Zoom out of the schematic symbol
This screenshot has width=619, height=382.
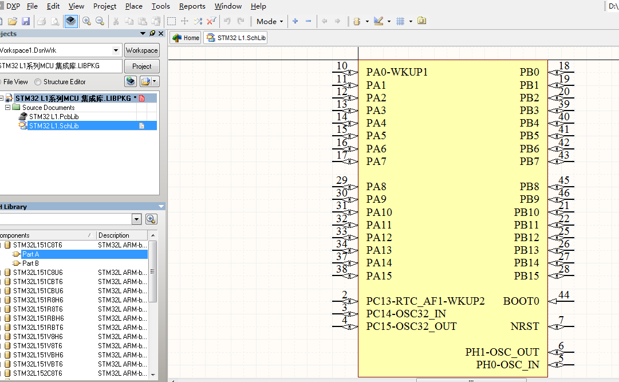[100, 21]
